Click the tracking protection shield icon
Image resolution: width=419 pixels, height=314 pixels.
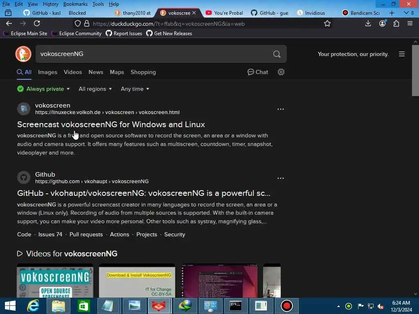[77, 23]
